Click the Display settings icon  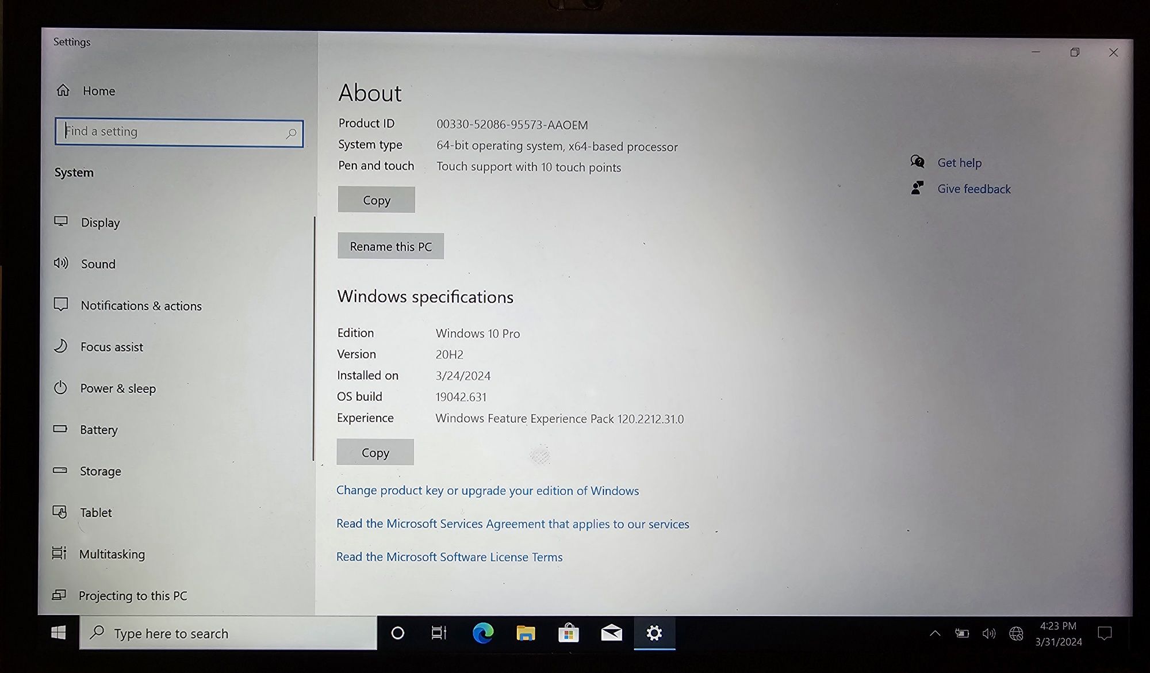pyautogui.click(x=64, y=222)
